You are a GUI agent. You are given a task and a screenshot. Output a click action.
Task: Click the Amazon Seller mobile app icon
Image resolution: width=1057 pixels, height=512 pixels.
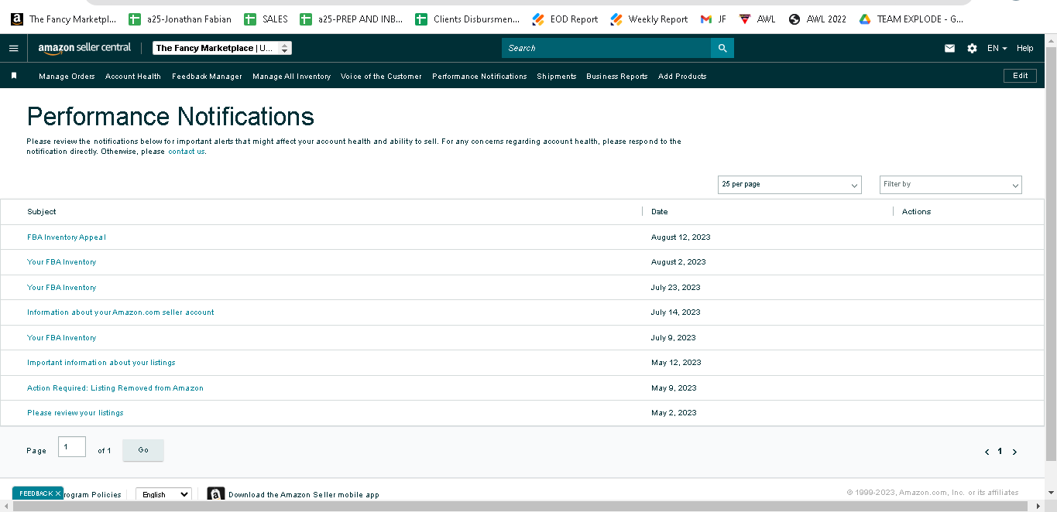[x=216, y=494]
